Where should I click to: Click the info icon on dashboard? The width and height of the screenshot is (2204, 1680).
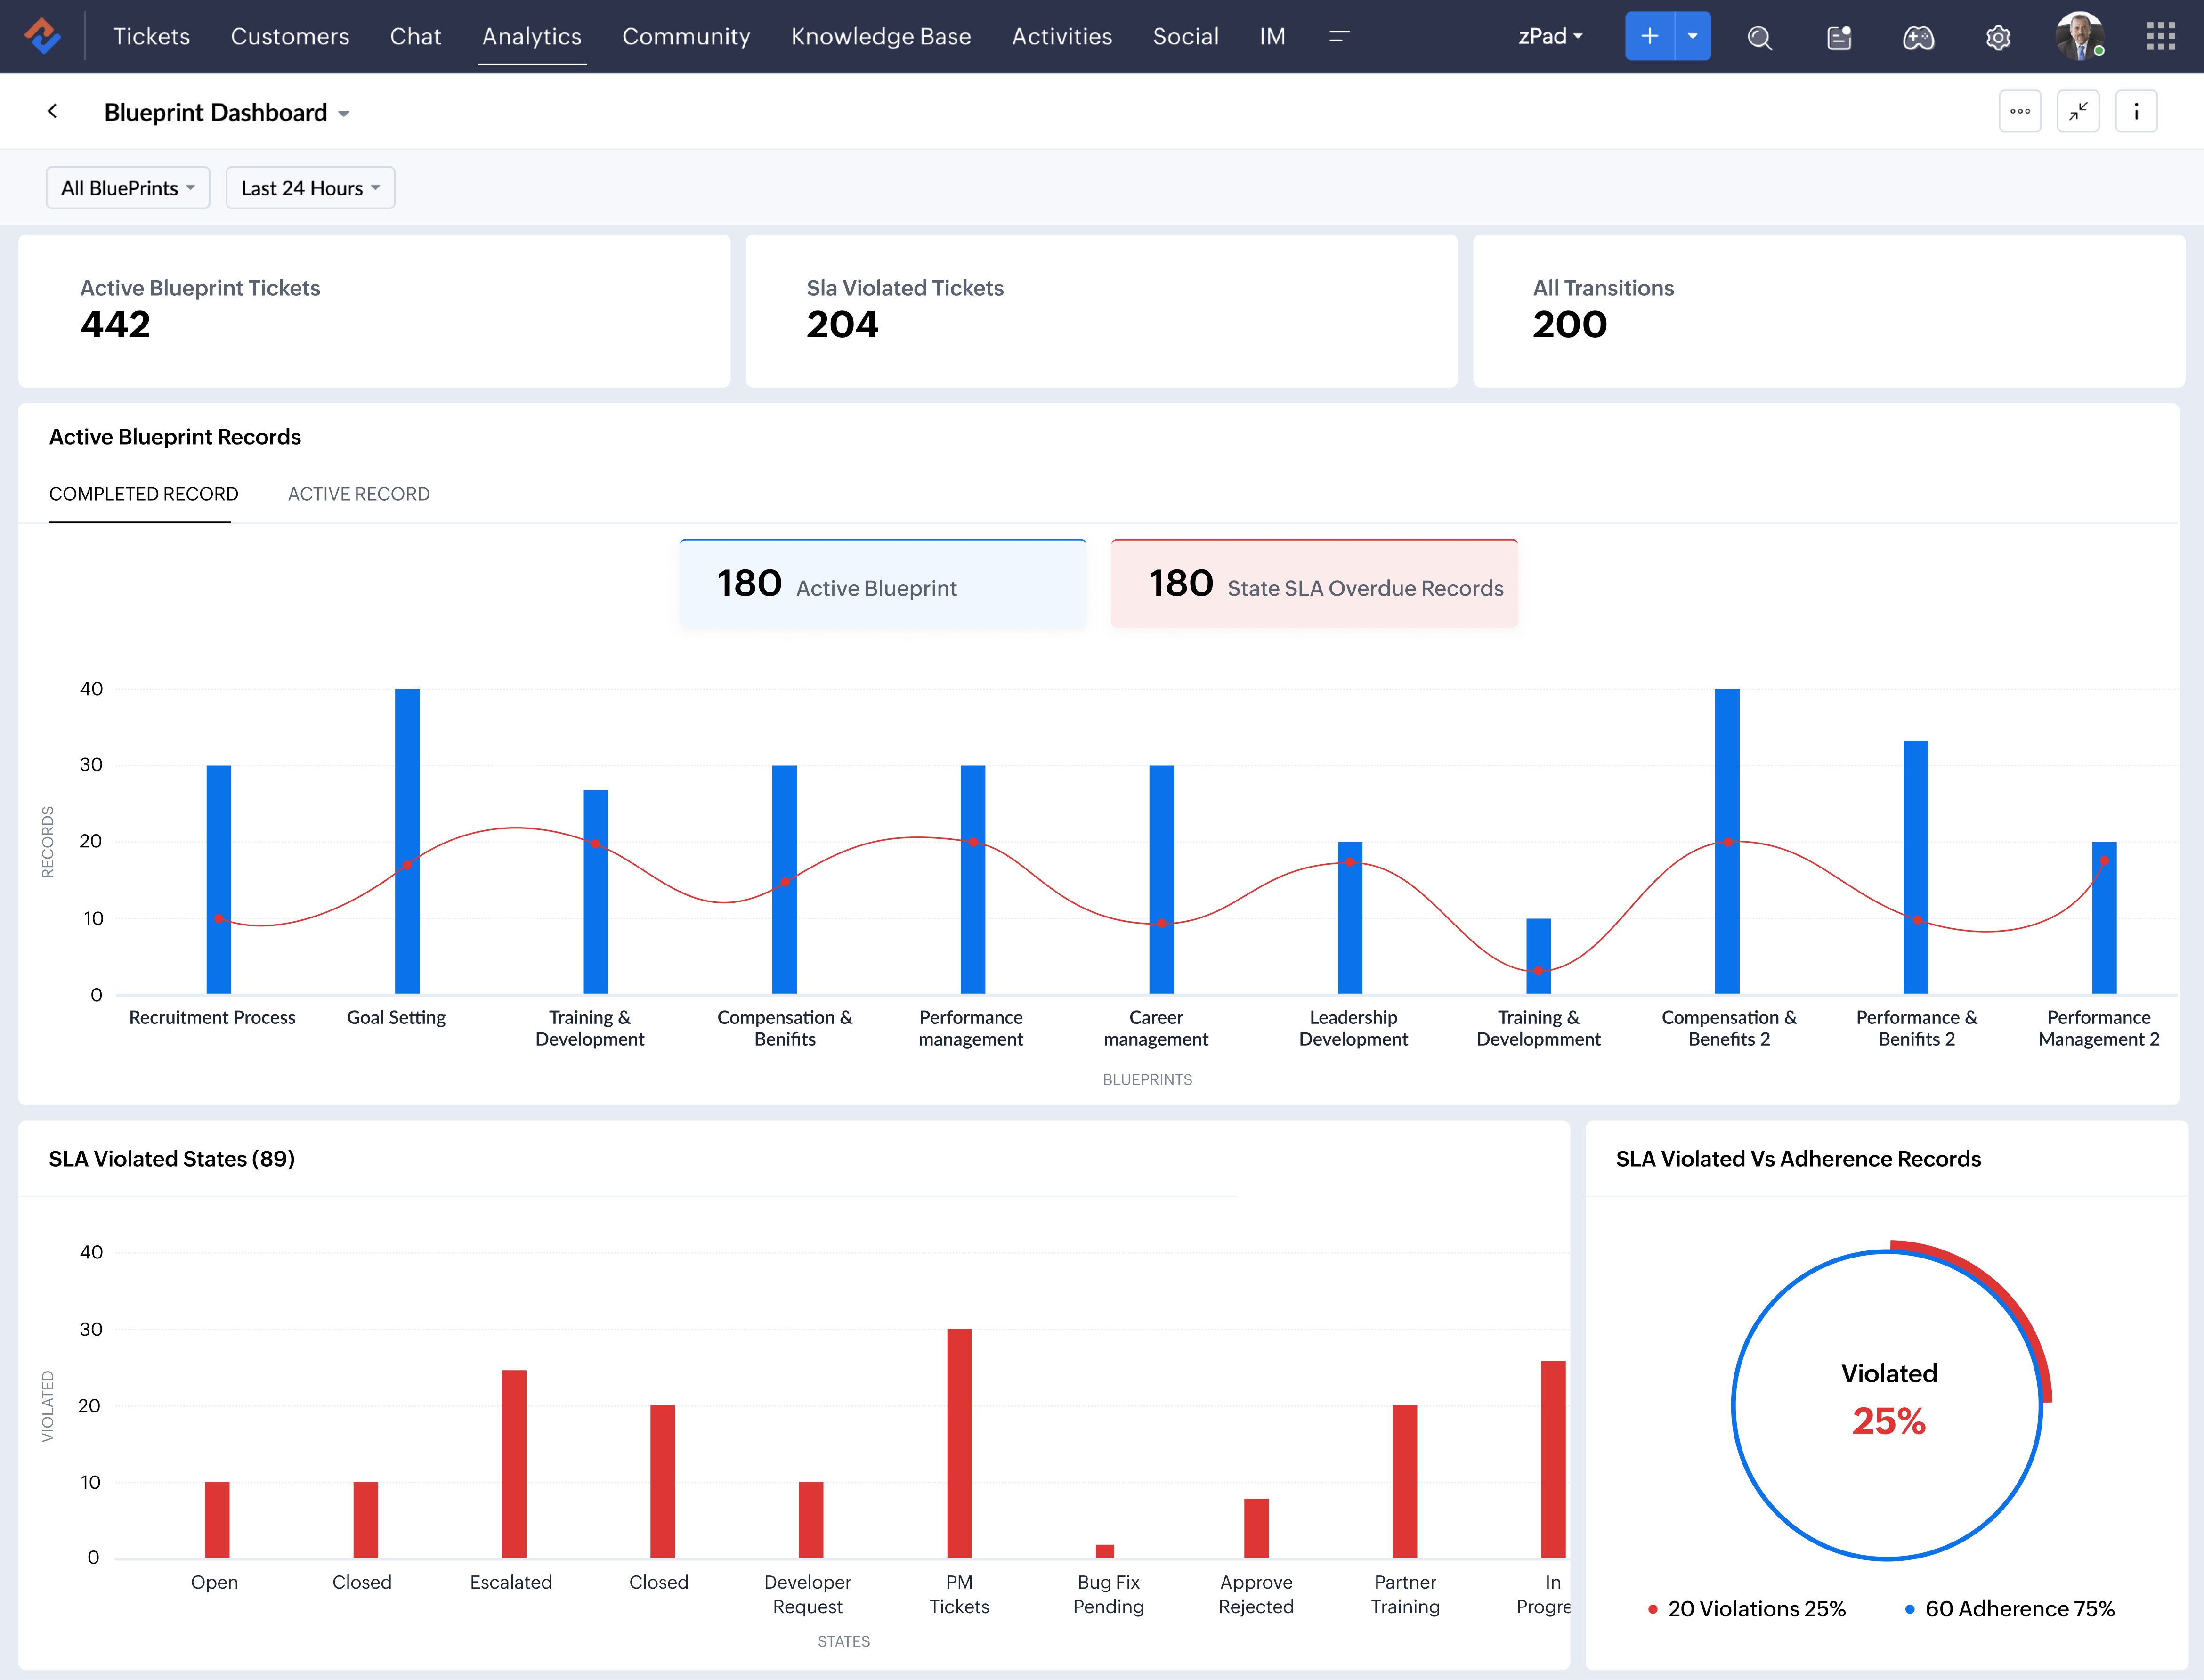(2137, 111)
